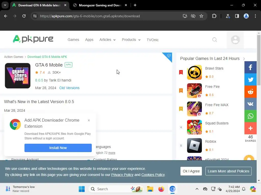The height and width of the screenshot is (195, 261).
Task: Open the TVOnic menu item
Action: point(152,40)
